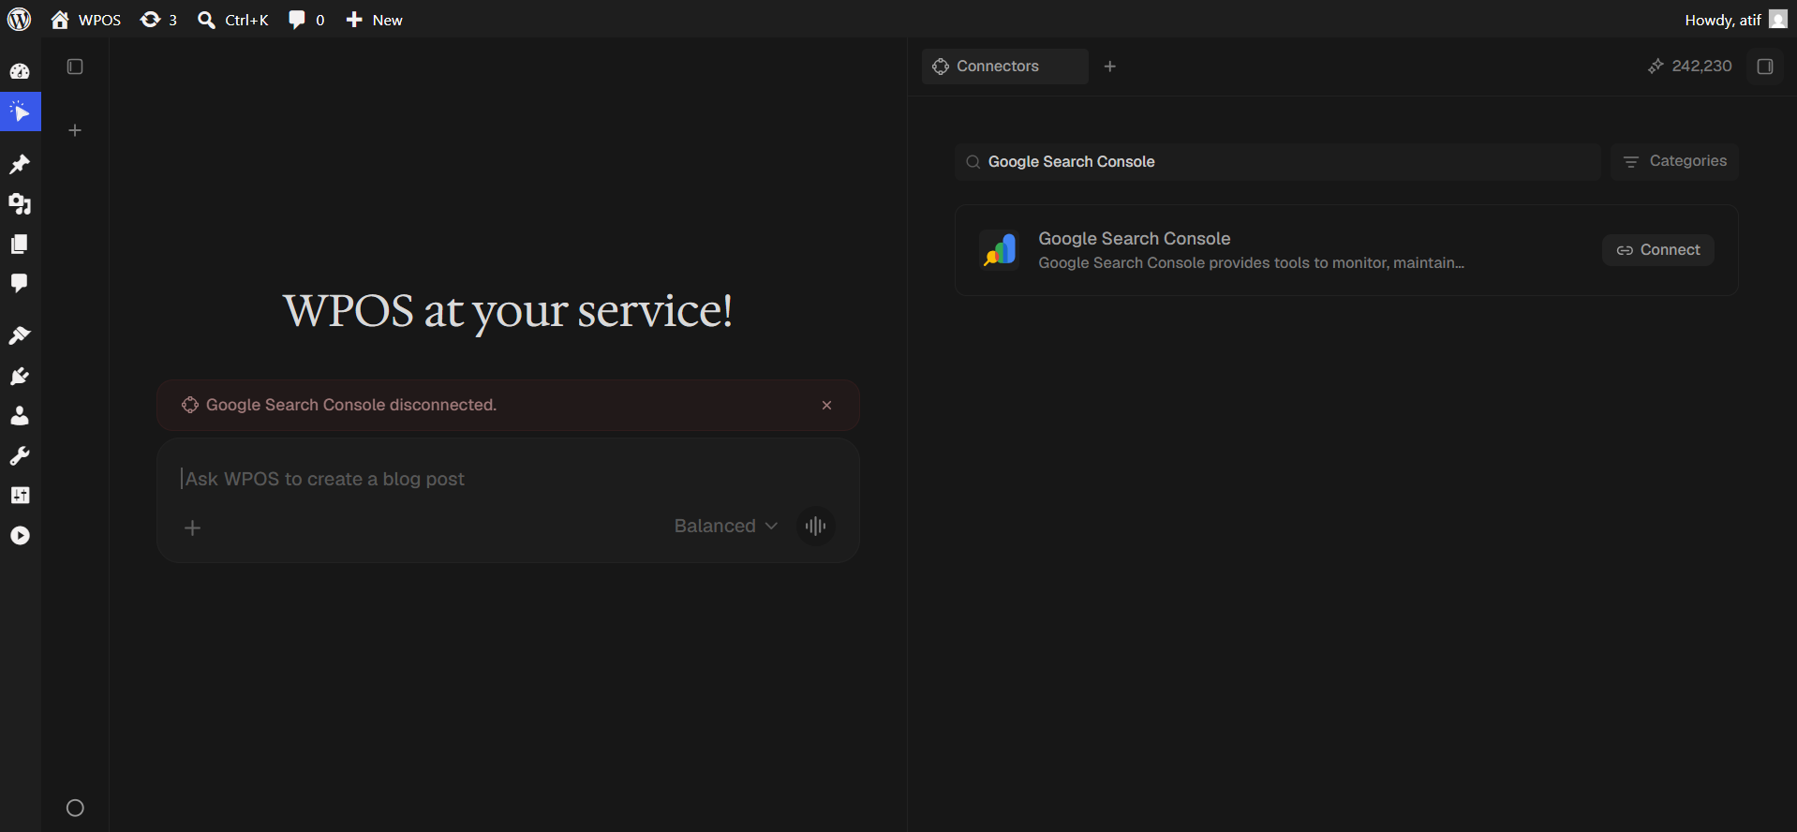The image size is (1797, 832).
Task: Open Comments in the admin sidebar
Action: [x=20, y=283]
